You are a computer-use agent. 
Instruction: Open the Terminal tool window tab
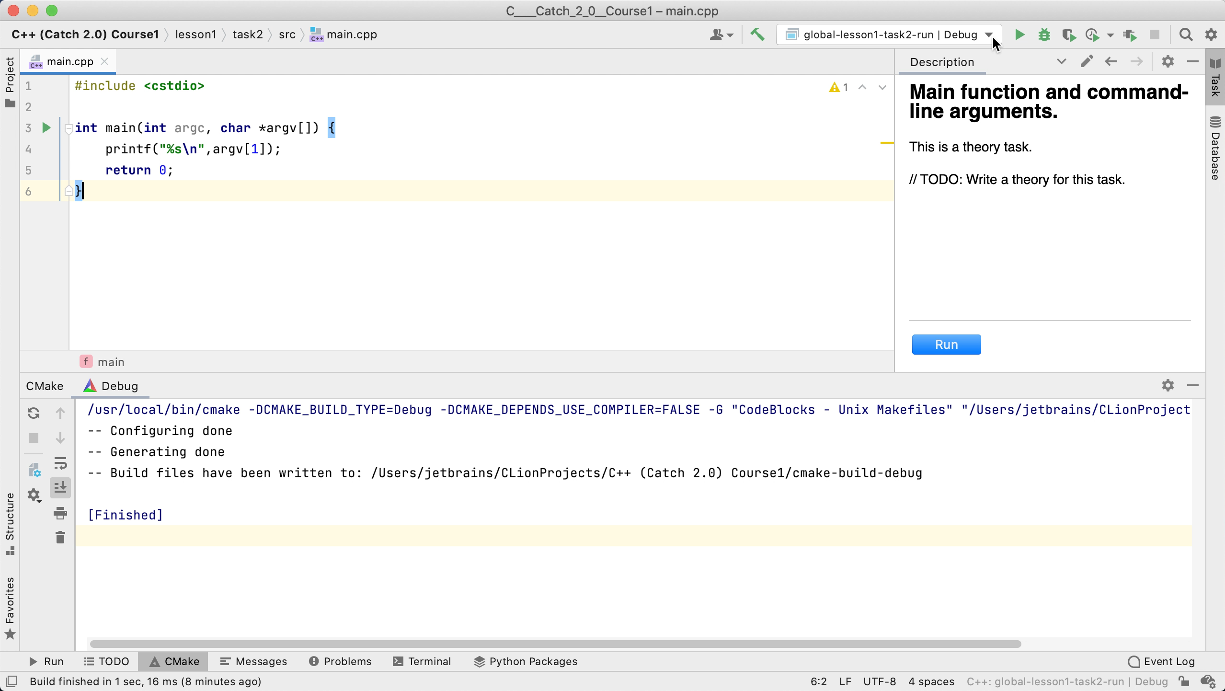pos(422,661)
